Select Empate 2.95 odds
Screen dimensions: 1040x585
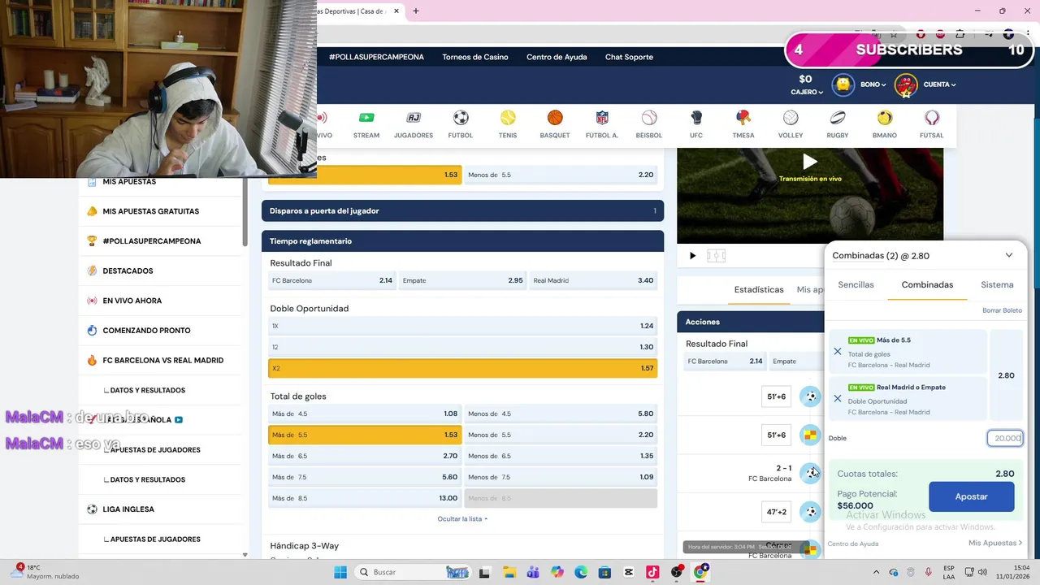coord(462,280)
